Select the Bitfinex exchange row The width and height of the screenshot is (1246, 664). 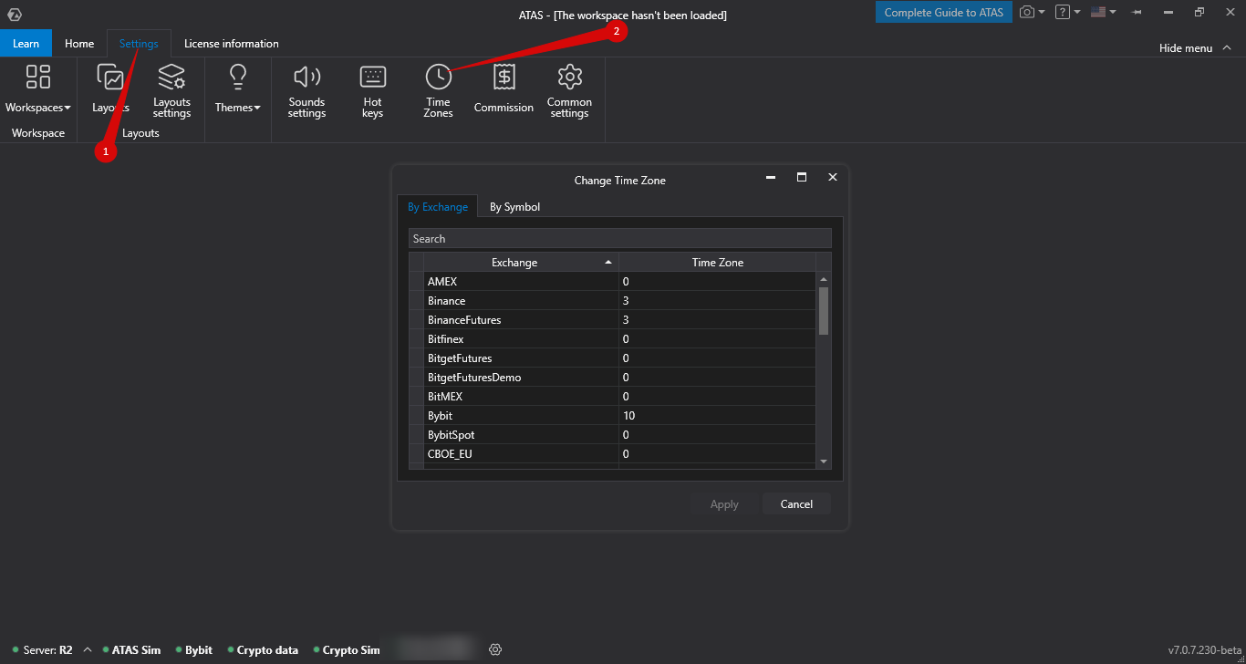pos(613,338)
